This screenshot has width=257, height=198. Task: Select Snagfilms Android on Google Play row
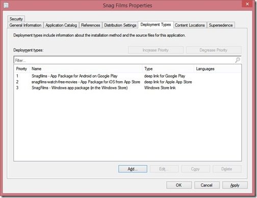[x=127, y=76]
